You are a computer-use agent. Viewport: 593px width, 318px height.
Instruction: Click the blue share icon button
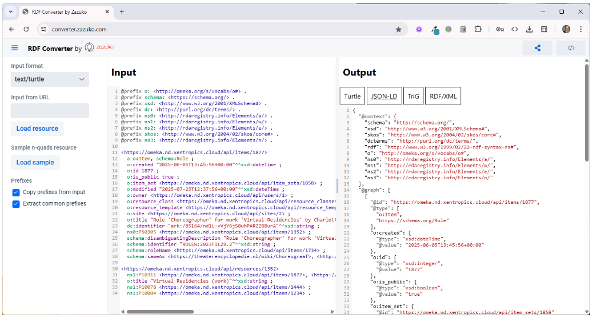click(538, 48)
